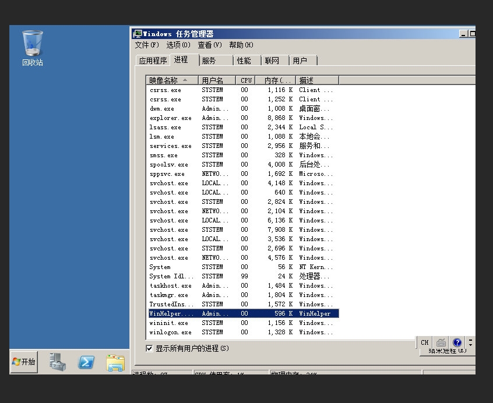Open Windows Explorer from the taskbar
Viewport: 493px width, 403px height.
pos(115,363)
